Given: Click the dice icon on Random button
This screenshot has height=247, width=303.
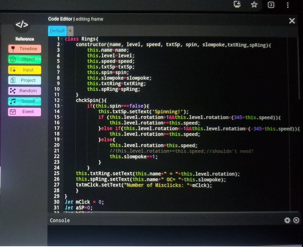Looking at the screenshot, I should coord(13,91).
